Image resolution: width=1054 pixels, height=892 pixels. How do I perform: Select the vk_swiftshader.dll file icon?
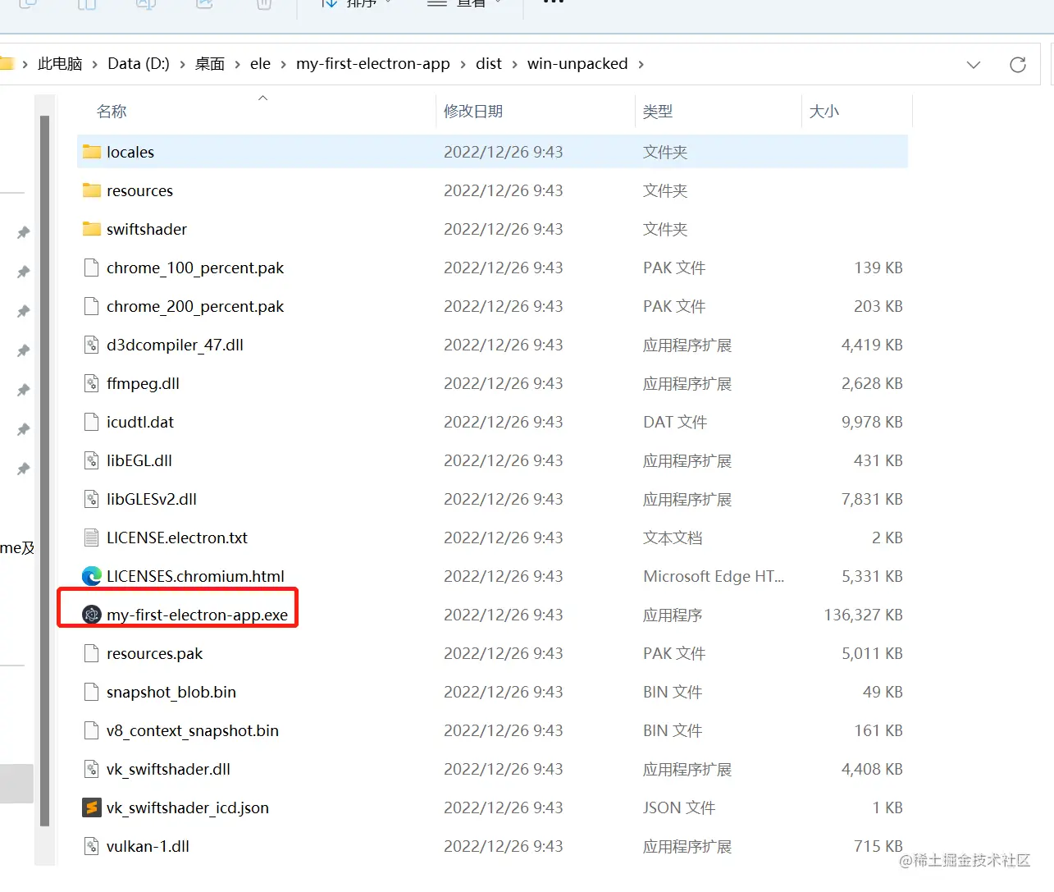92,769
